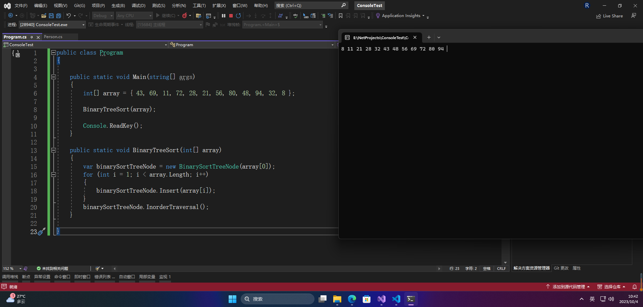Image resolution: width=643 pixels, height=307 pixels.
Task: Click the code cleanup broom icon
Action: (98, 268)
